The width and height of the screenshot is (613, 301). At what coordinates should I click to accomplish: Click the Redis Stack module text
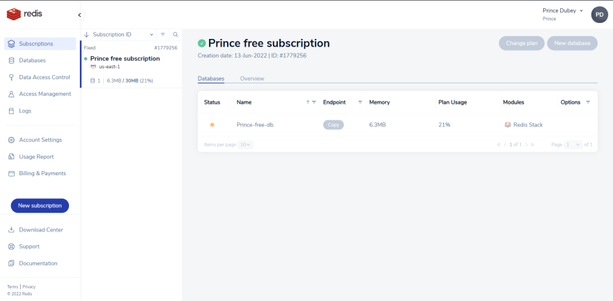click(528, 124)
